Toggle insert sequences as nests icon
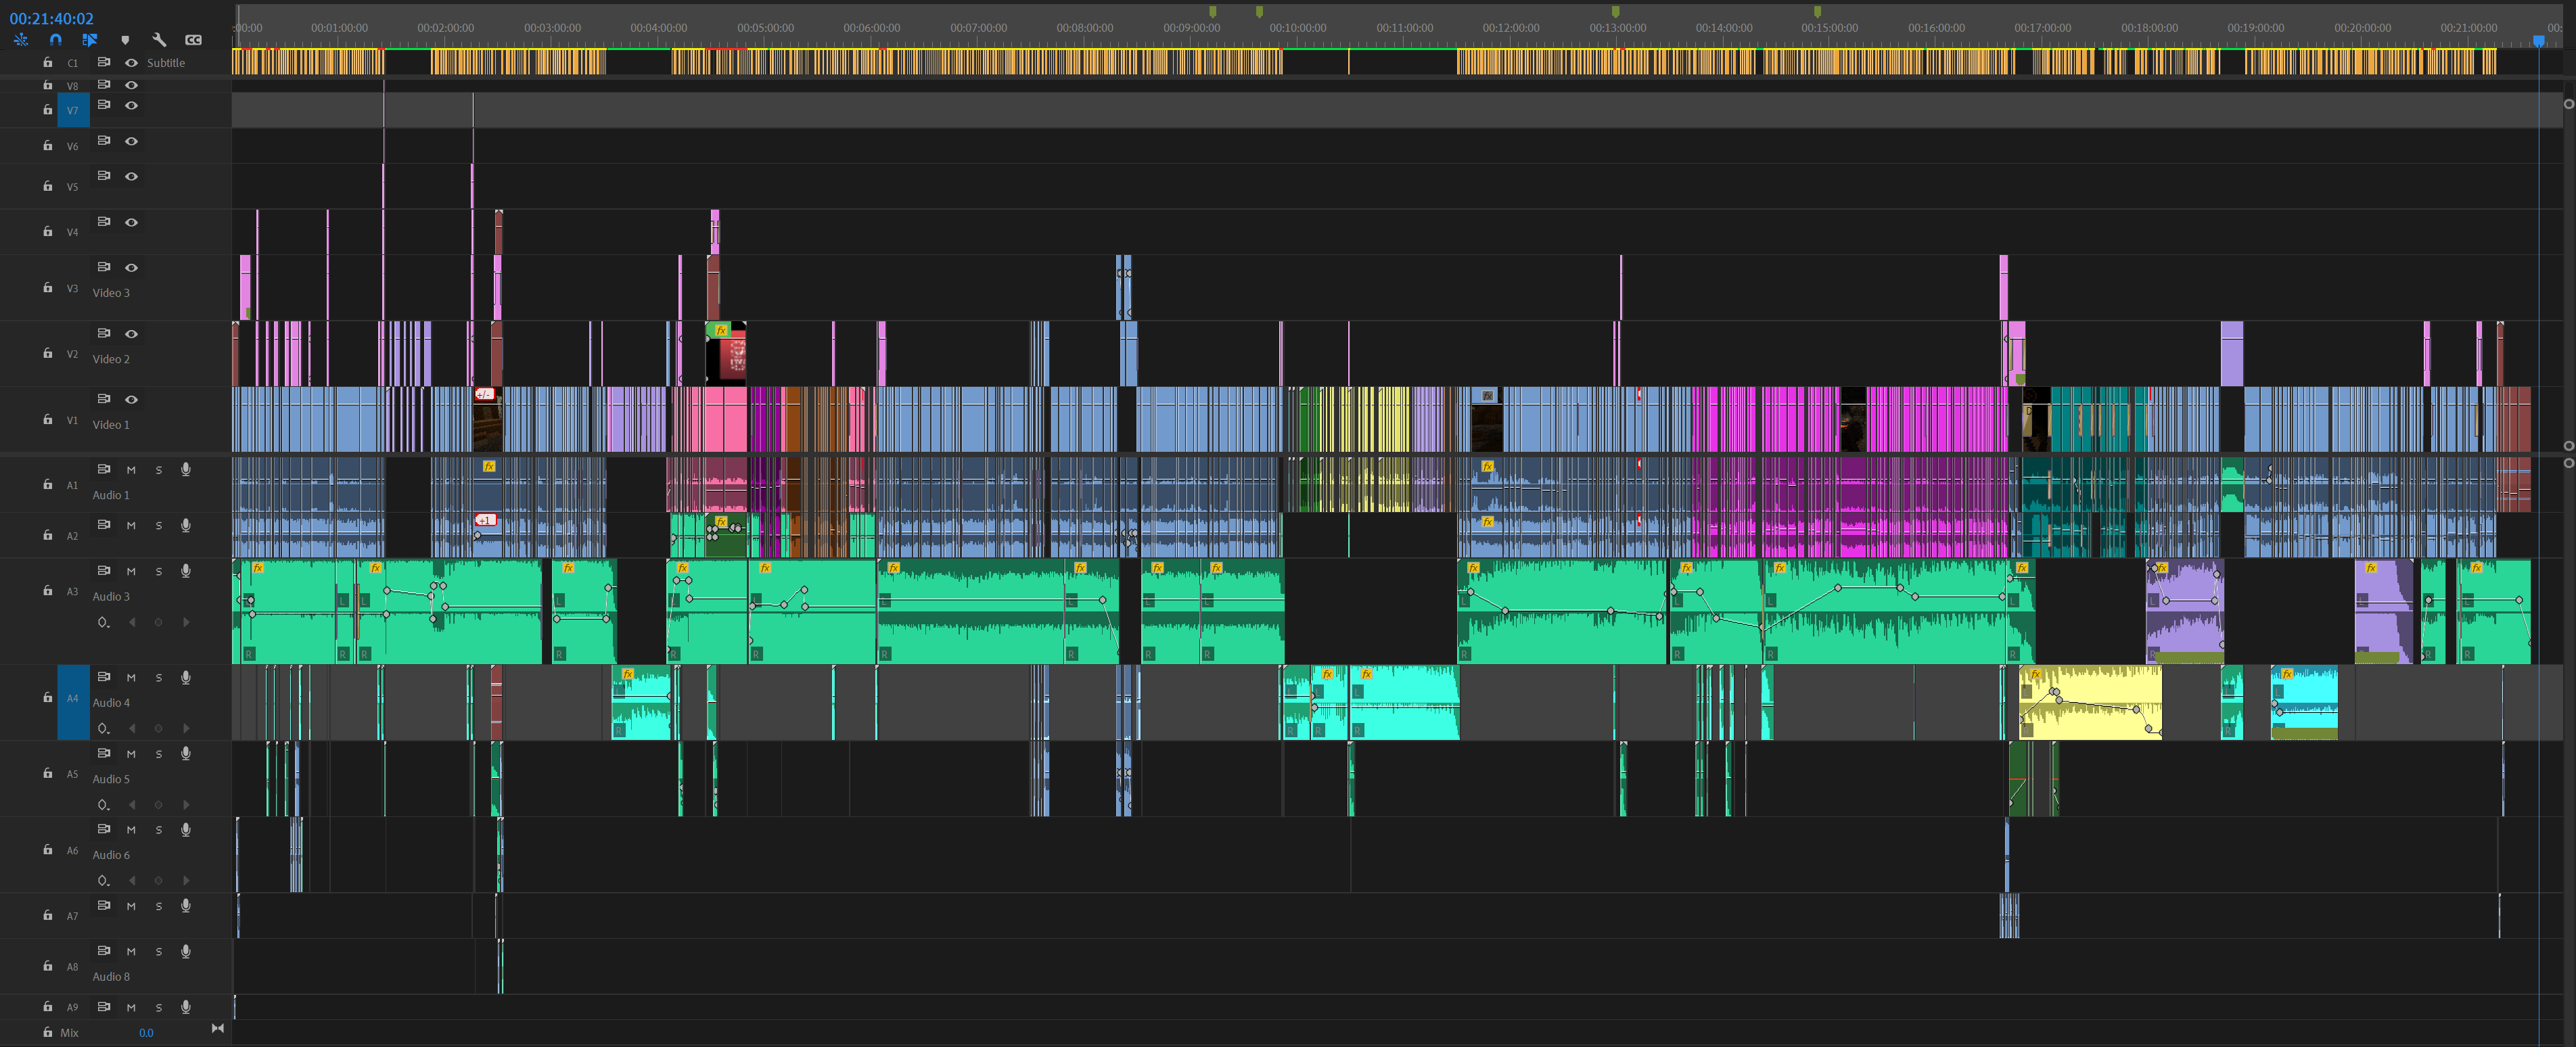 21,40
